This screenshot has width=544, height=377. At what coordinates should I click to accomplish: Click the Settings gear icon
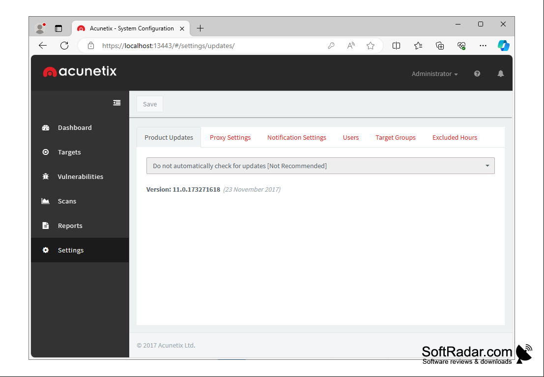[x=45, y=250]
